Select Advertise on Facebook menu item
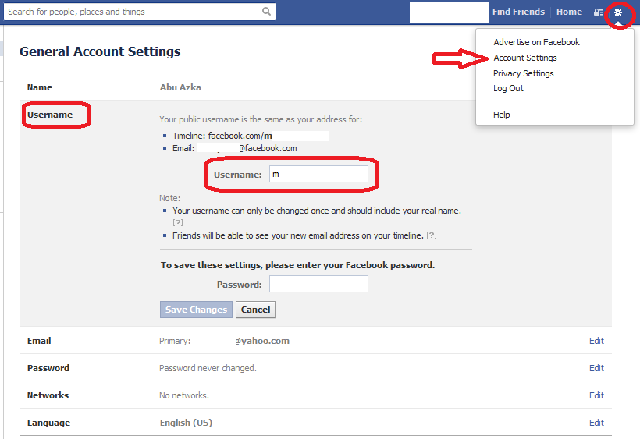This screenshot has height=439, width=640. point(536,42)
